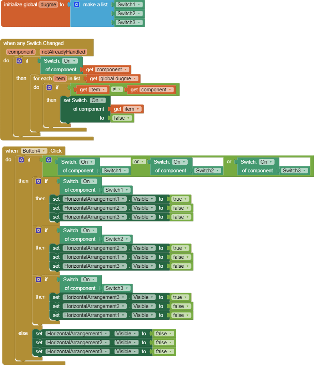This screenshot has height=365, width=314.
Task: Open mutator gear on make a list block
Action: point(77,5)
